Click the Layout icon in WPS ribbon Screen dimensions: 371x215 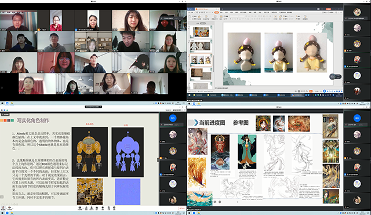(221, 17)
